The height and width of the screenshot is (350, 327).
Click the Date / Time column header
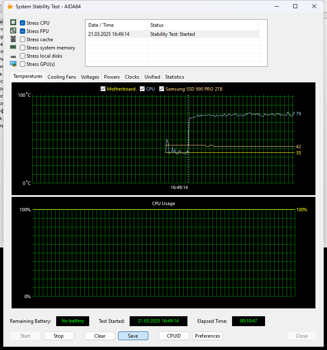click(x=116, y=25)
